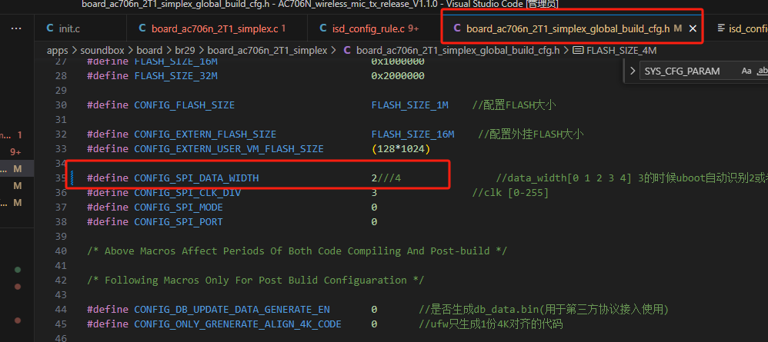Click breadcrumb segment 'soundbox'
Screen dimensions: 768x342
point(103,51)
